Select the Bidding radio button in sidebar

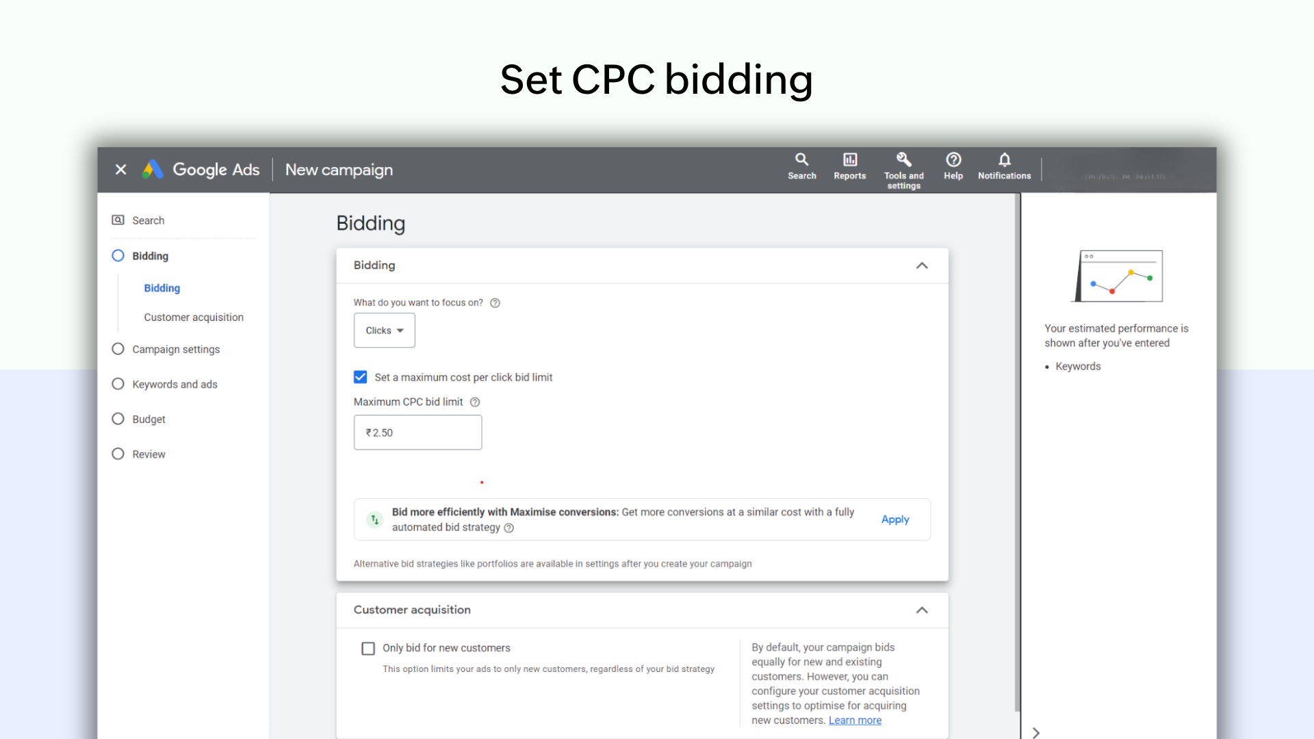pyautogui.click(x=118, y=255)
